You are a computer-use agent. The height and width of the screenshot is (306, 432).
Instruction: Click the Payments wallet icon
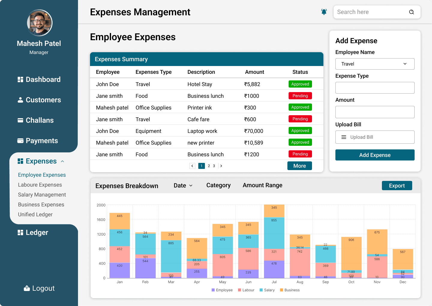20,141
